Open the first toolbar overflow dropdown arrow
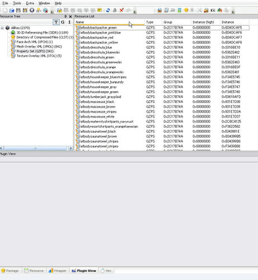 click(52, 12)
